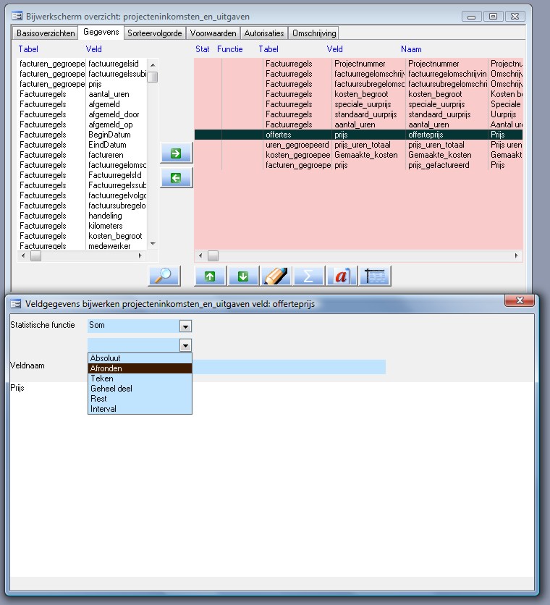Click the pencil edit field icon

click(x=276, y=276)
